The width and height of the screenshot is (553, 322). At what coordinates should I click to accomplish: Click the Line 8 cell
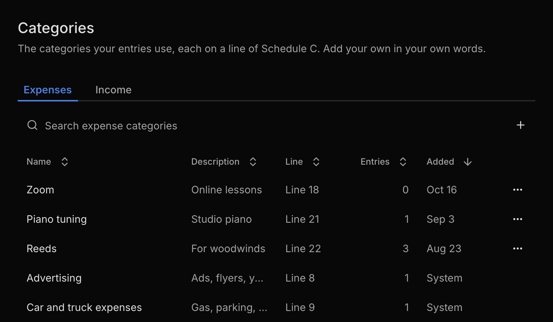(300, 278)
